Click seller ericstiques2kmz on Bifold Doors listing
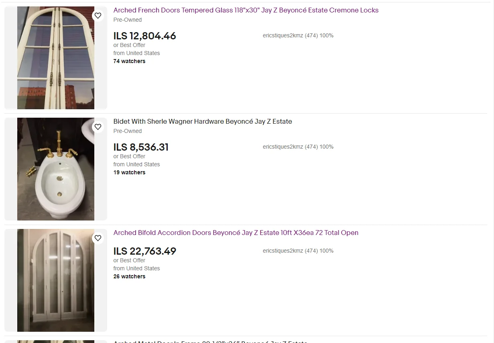494x343 pixels. pyautogui.click(x=298, y=251)
